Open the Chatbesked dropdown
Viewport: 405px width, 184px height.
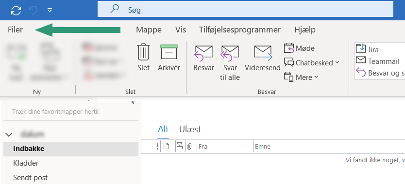pos(312,62)
